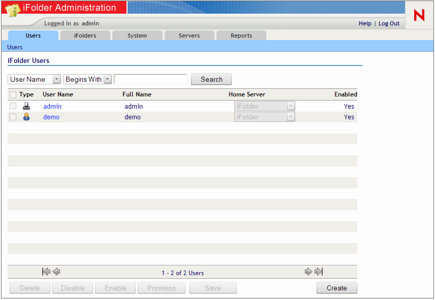Click the admin Full Name cell
The image size is (435, 300).
(134, 107)
